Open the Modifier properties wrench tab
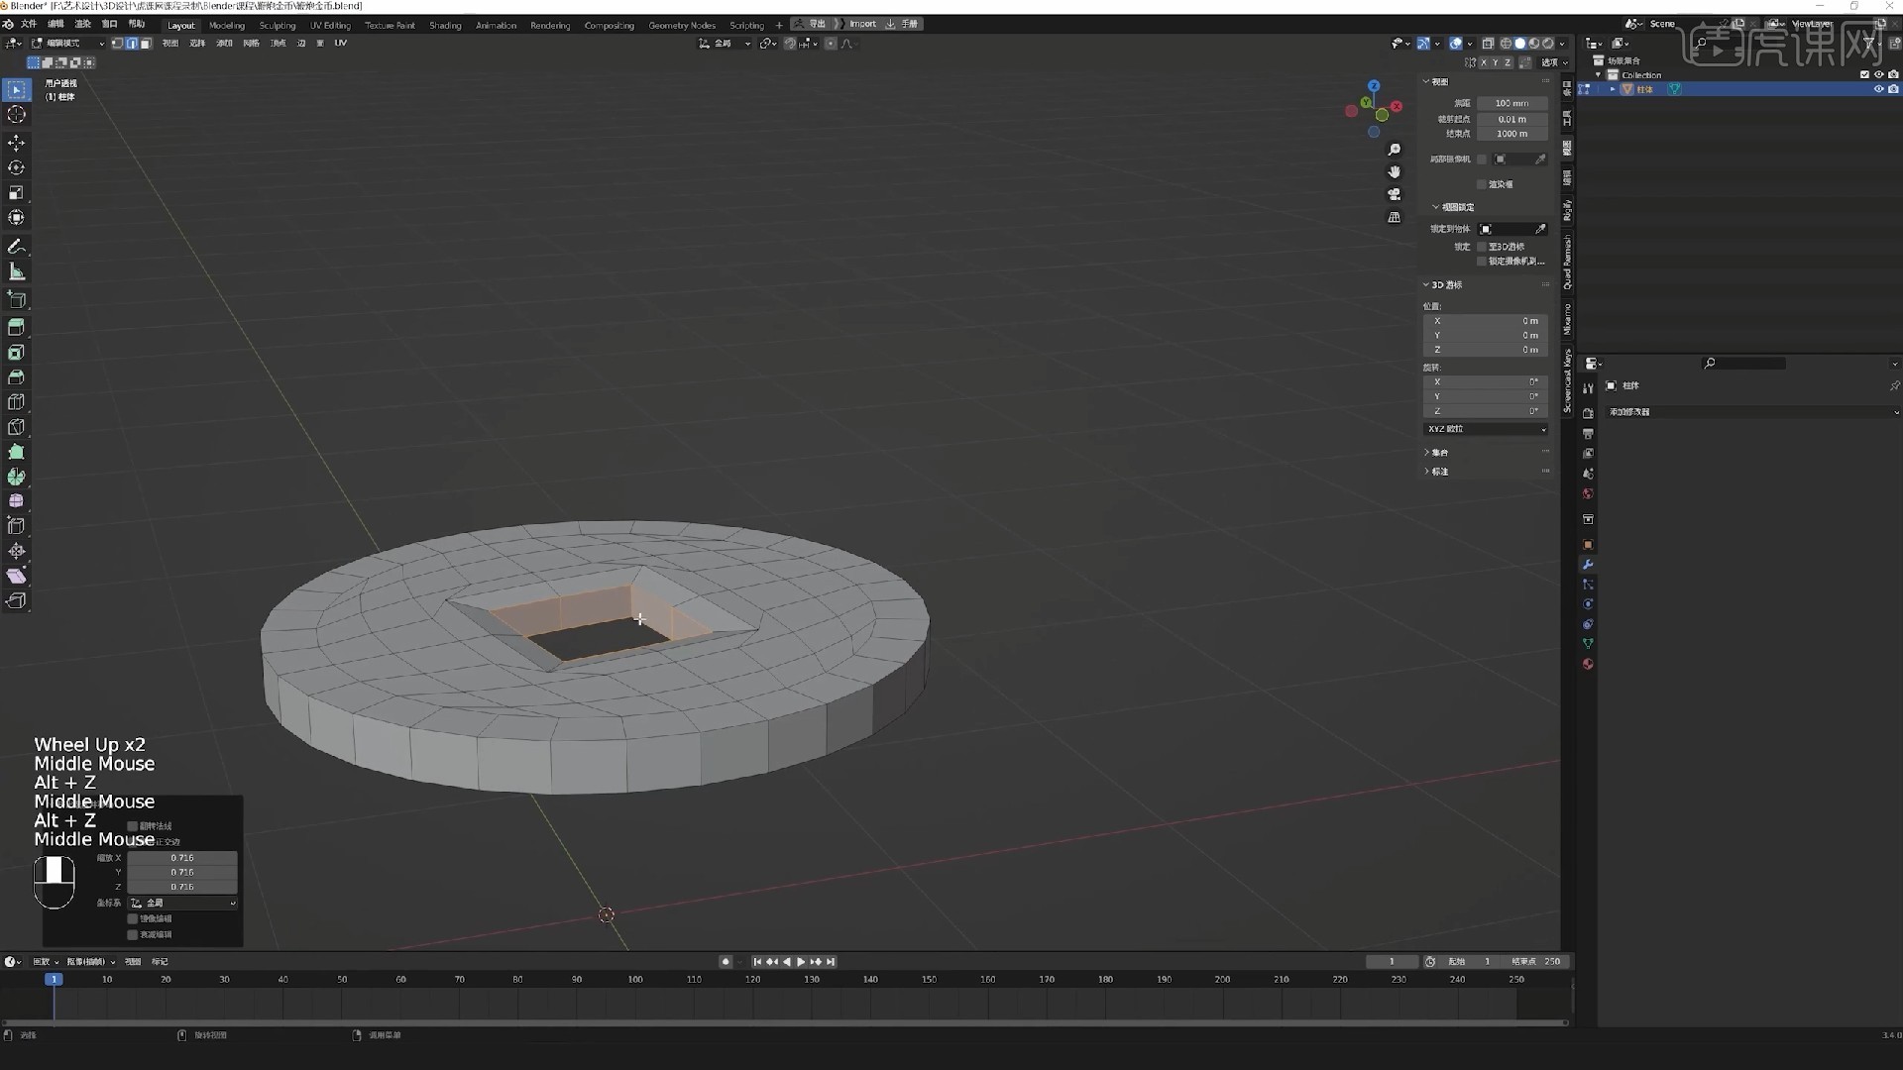Viewport: 1903px width, 1070px height. (1588, 565)
